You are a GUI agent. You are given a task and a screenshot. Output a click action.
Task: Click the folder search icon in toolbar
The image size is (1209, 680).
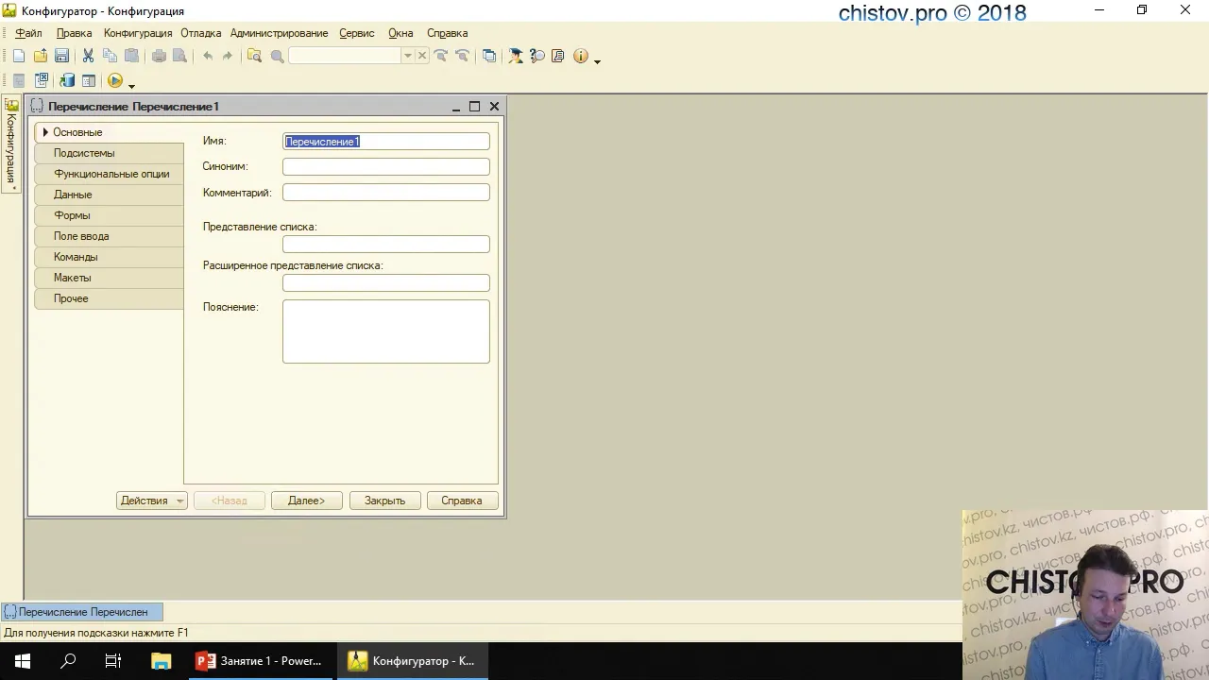[x=254, y=56]
